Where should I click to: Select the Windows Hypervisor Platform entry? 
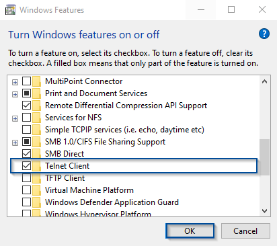[x=98, y=214]
